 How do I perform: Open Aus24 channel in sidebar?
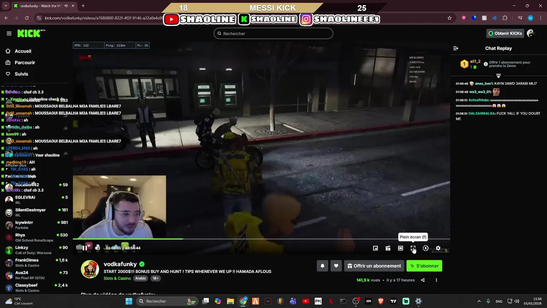pyautogui.click(x=36, y=275)
